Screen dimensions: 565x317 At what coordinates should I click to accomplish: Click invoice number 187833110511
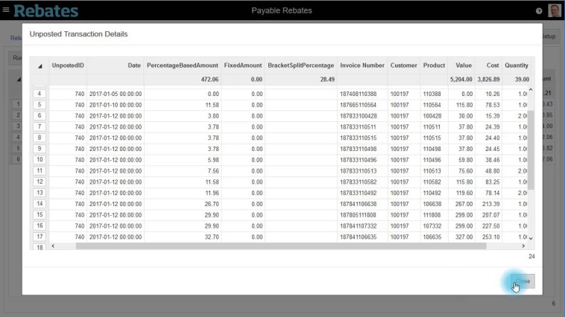(359, 127)
